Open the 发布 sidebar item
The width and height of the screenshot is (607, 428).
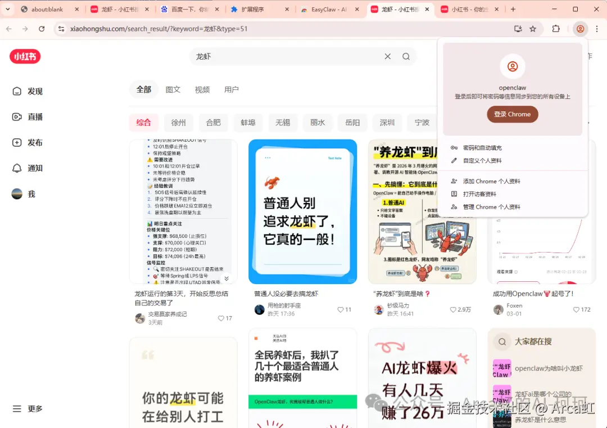pyautogui.click(x=28, y=142)
